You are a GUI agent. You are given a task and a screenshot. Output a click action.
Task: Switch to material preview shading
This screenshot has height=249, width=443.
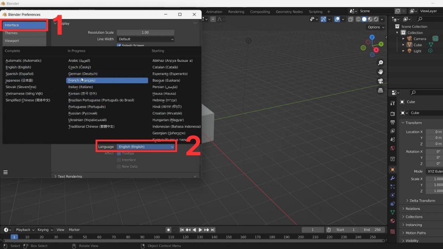click(x=370, y=19)
